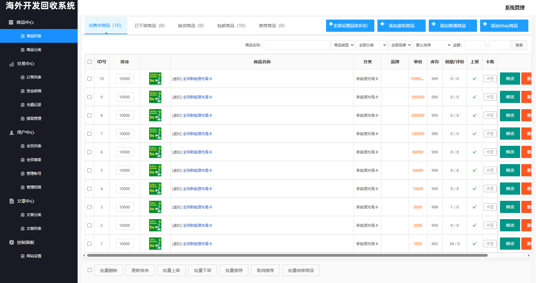The height and width of the screenshot is (283, 536).
Task: Open 商品中心 via its sidebar icon
Action: pos(11,22)
